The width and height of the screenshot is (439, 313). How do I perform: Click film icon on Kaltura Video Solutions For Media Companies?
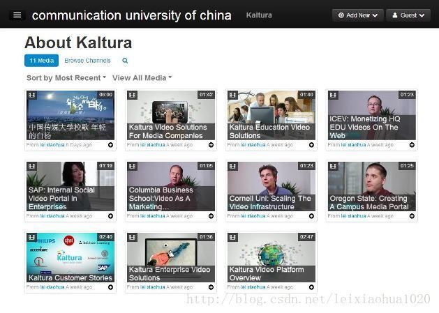[x=132, y=96]
